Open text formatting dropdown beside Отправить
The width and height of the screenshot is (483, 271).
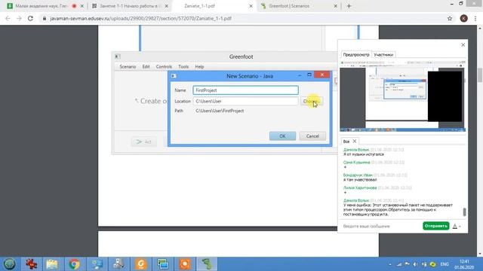(457, 226)
